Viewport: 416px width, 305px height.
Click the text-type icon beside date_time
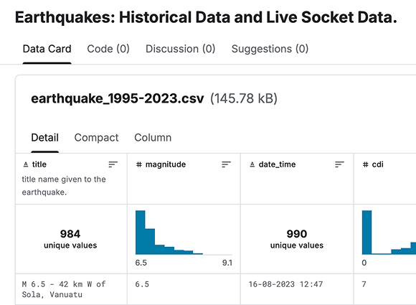(x=252, y=164)
